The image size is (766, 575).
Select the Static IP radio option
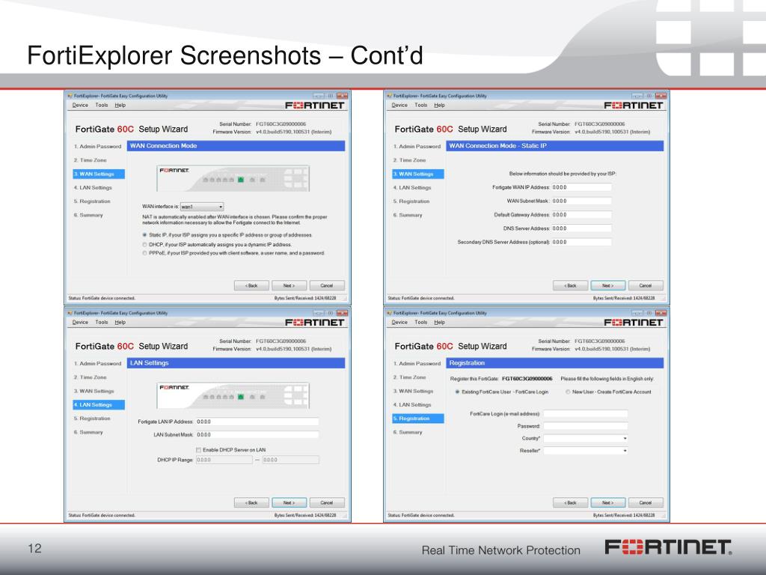(x=144, y=235)
